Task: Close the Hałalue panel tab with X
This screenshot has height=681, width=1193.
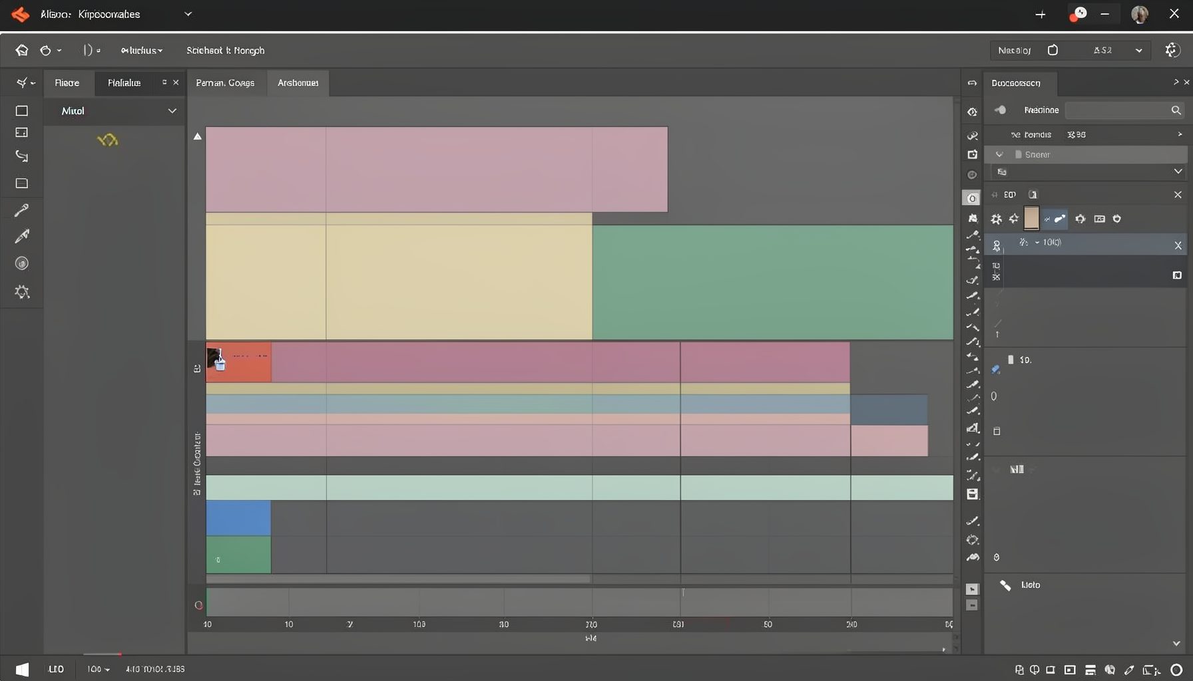Action: pos(176,82)
